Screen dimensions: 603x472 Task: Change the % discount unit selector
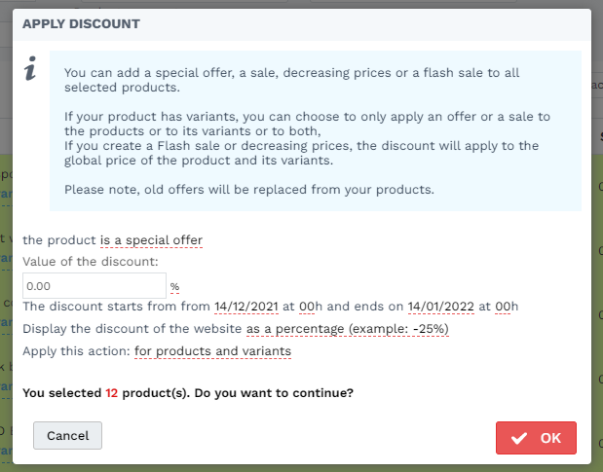(174, 286)
